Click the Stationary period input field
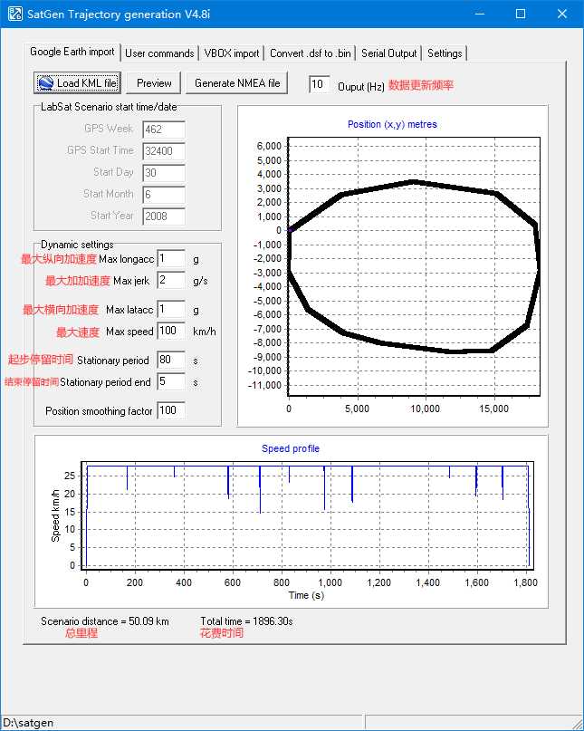The image size is (584, 731). (x=171, y=360)
